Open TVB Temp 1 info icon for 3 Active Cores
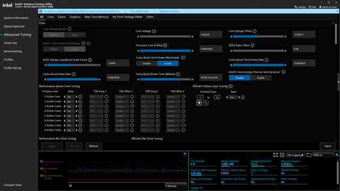Image resolution: width=340 pixels, height=191 pixels. [106, 106]
